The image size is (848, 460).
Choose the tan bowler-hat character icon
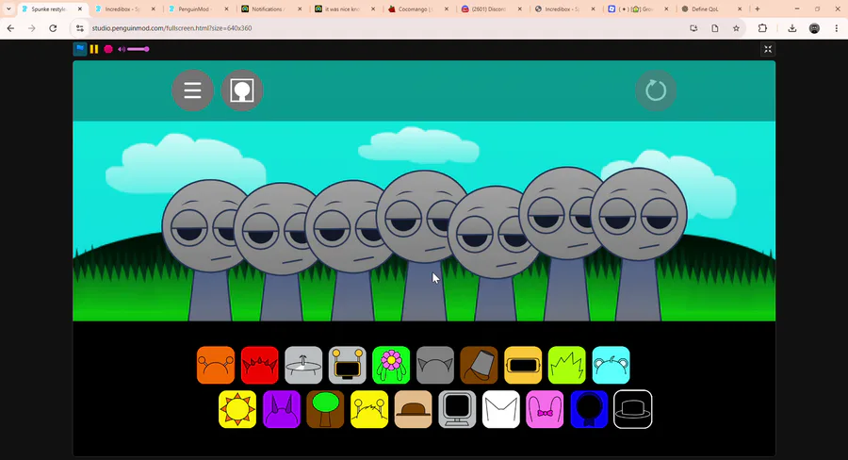[x=414, y=409]
